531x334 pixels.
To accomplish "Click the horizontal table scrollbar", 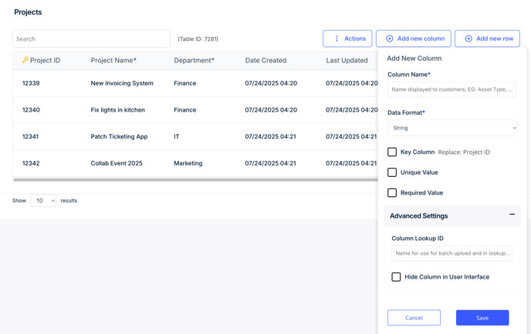I will point(195,180).
